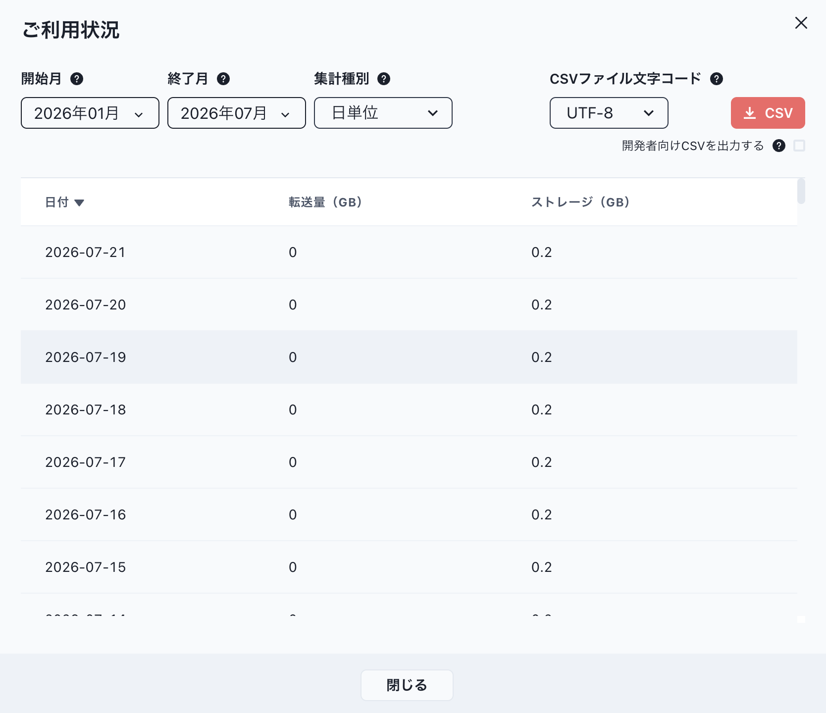Open the 集計種別 dropdown showing 日単位
826x713 pixels.
[x=383, y=113]
